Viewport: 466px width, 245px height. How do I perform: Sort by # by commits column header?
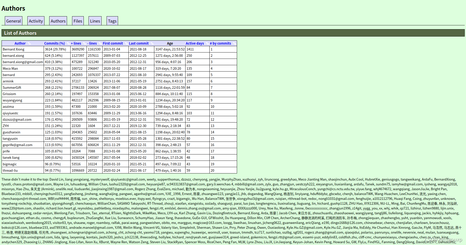pos(221,43)
